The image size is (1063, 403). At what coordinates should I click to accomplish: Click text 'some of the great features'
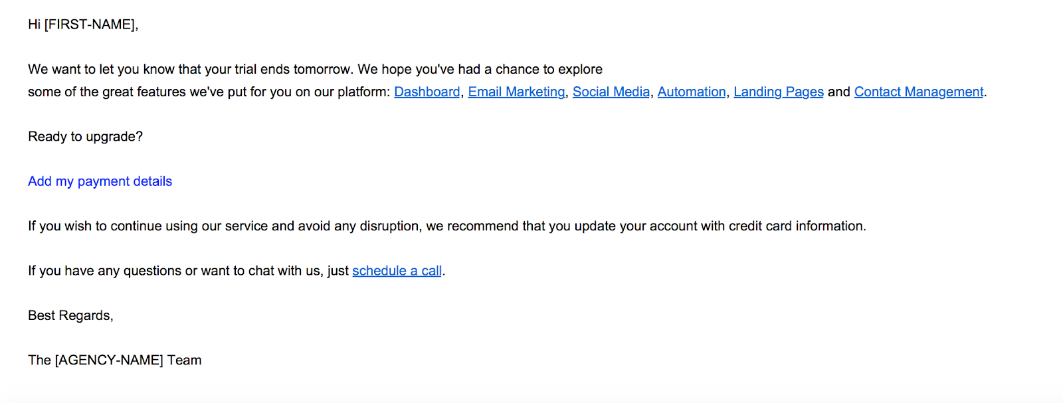[x=107, y=92]
